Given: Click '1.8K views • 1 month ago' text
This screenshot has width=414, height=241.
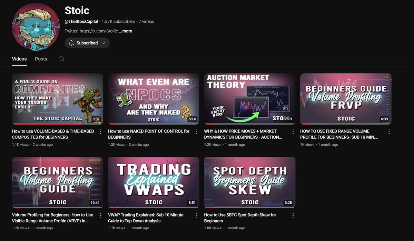Looking at the screenshot, I should pyautogui.click(x=225, y=228).
